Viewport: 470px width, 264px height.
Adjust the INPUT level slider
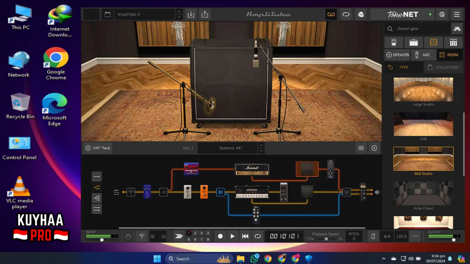click(102, 240)
